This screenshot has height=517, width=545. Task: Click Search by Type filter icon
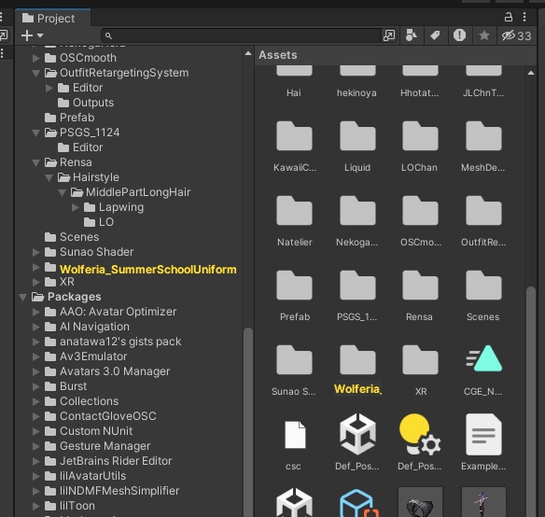pyautogui.click(x=412, y=35)
